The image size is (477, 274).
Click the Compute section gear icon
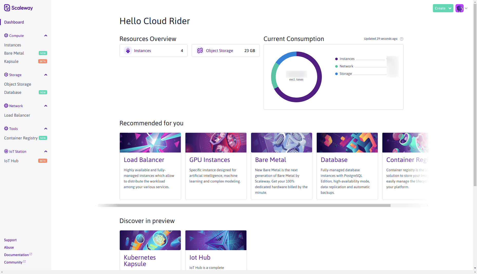6,35
